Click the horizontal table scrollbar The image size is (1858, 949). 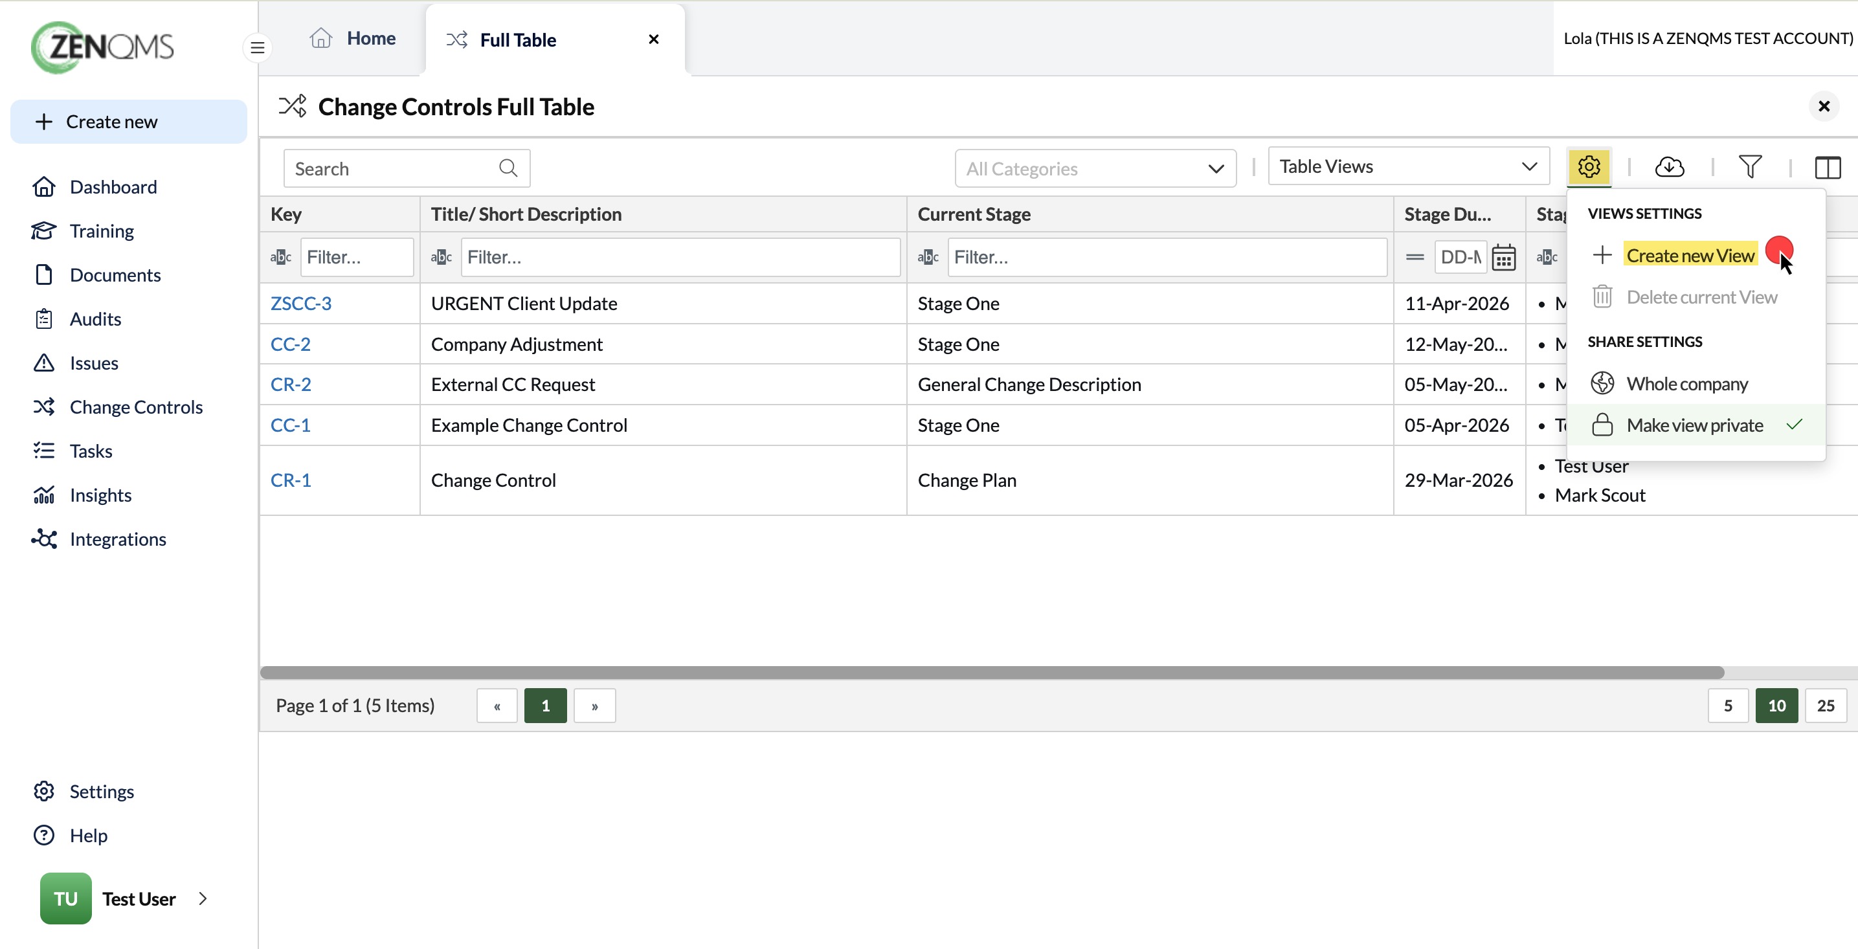coord(992,673)
